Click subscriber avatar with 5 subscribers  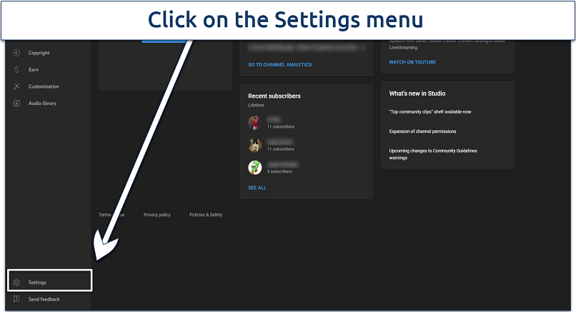(x=255, y=167)
